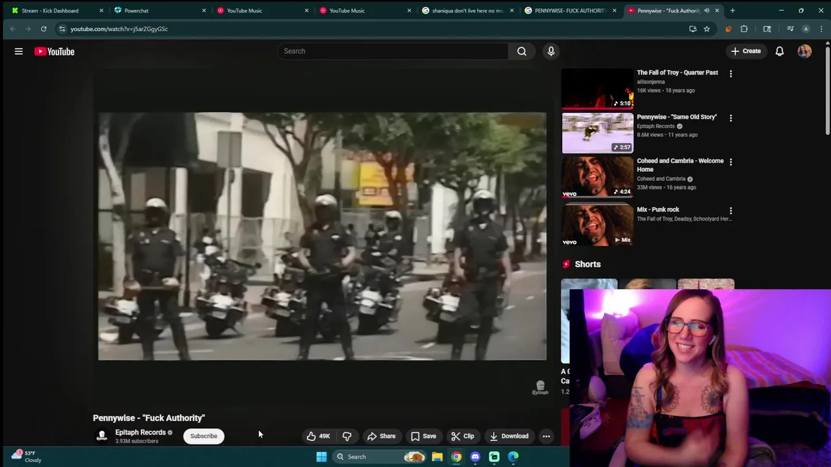Open the weather widget showing 53°F
831x467 pixels.
pyautogui.click(x=27, y=457)
